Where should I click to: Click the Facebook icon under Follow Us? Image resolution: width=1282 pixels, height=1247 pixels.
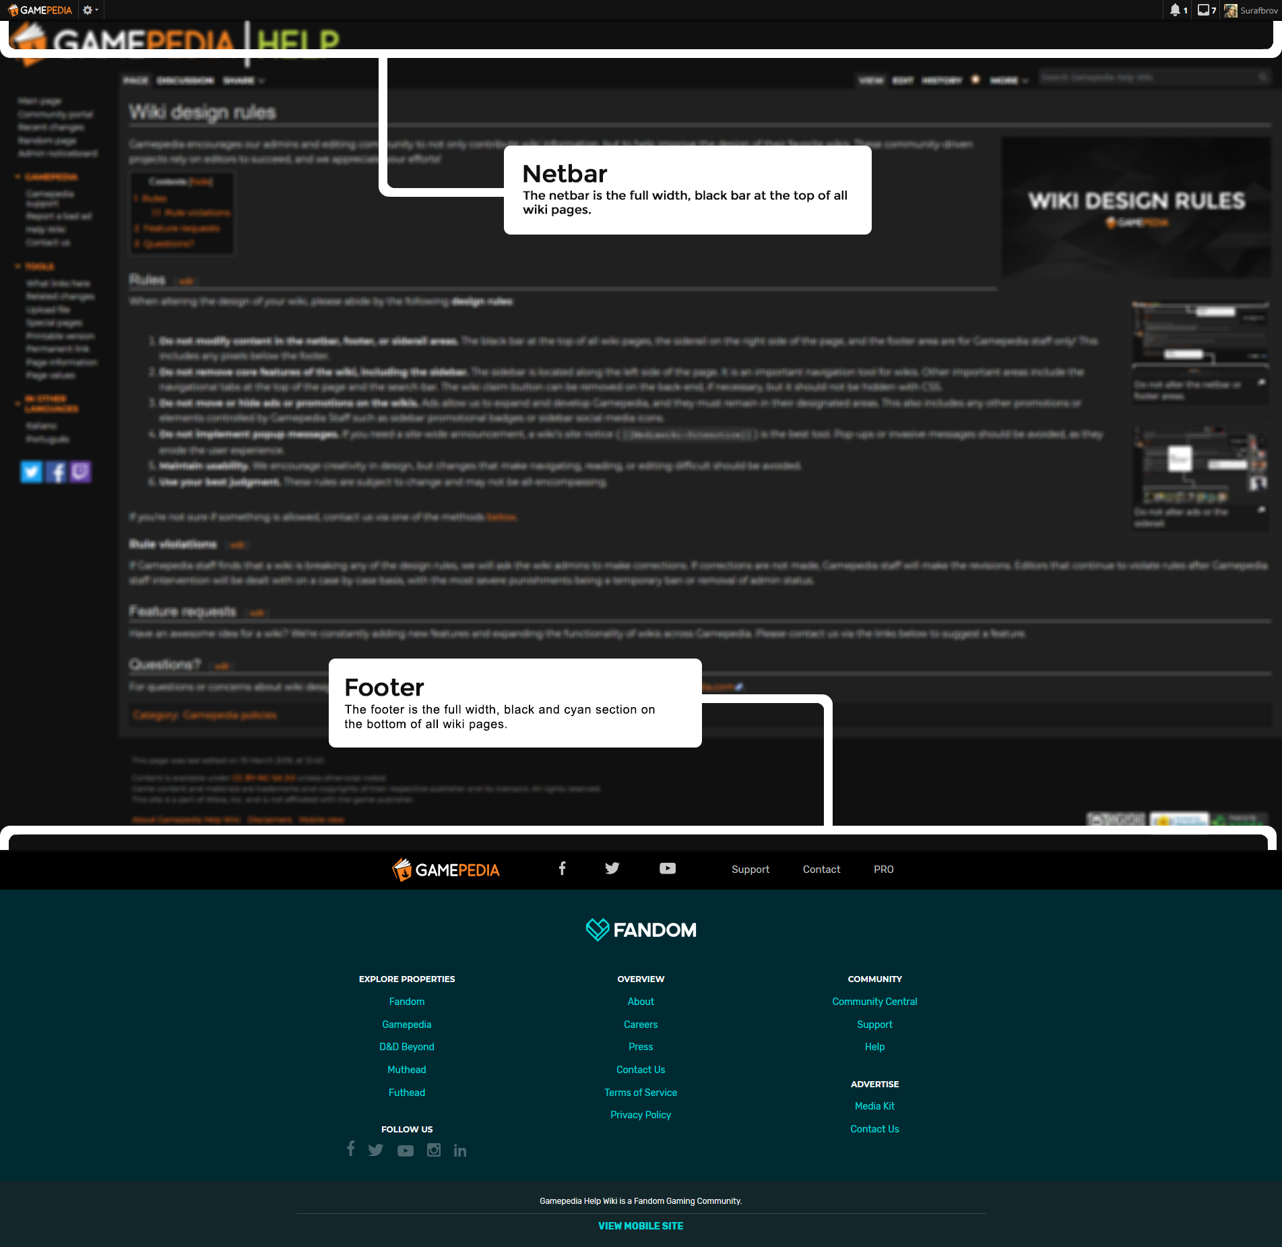click(350, 1149)
